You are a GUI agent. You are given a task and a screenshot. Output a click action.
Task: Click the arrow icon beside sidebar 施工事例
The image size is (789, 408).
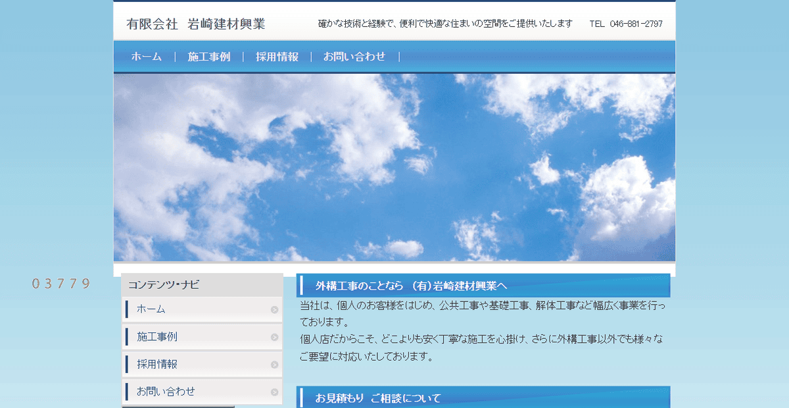coord(274,336)
